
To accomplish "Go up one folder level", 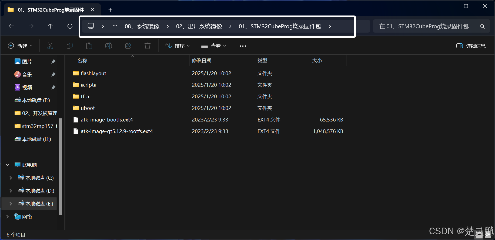I will (x=50, y=26).
